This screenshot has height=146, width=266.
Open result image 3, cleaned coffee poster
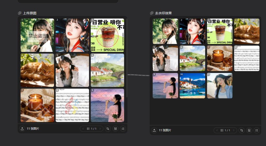220,31
